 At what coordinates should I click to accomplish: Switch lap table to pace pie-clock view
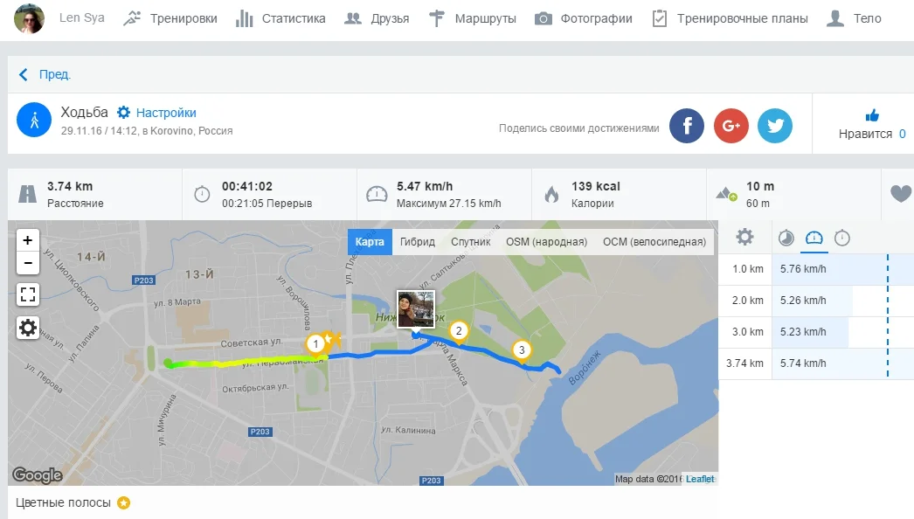(x=786, y=238)
